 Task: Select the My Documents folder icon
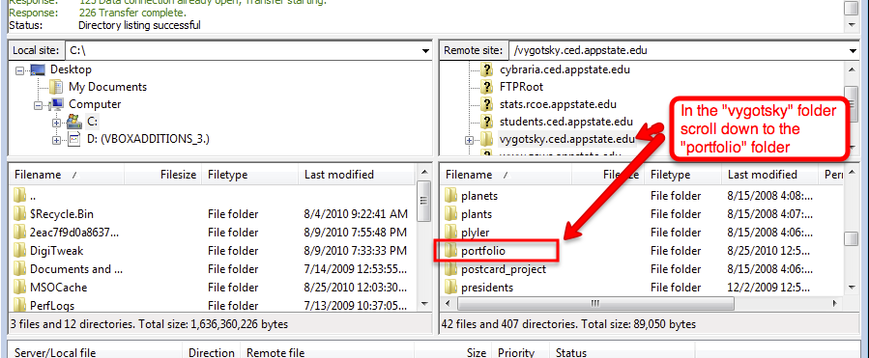(x=55, y=87)
